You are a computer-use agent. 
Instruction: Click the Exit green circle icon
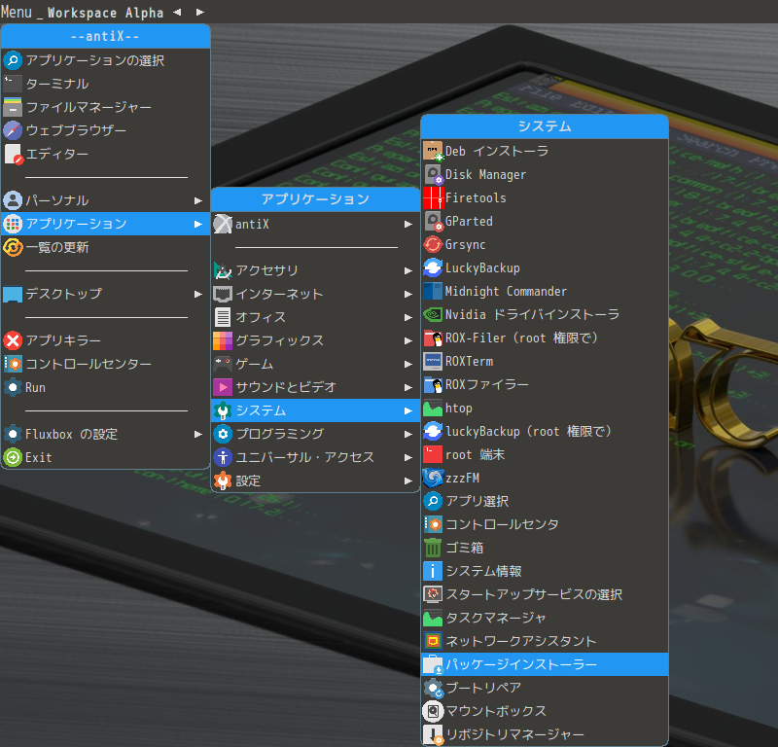(13, 457)
